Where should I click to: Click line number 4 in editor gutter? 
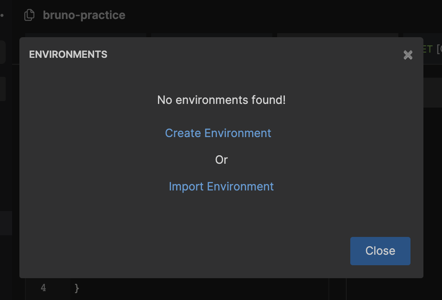click(x=43, y=288)
